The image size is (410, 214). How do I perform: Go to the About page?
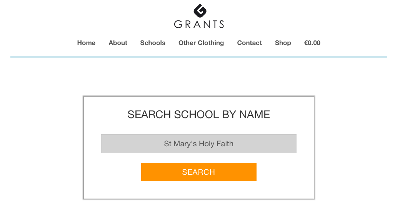118,43
